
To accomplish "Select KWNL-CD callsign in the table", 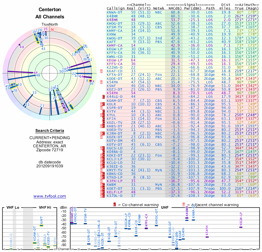I will [115, 56].
